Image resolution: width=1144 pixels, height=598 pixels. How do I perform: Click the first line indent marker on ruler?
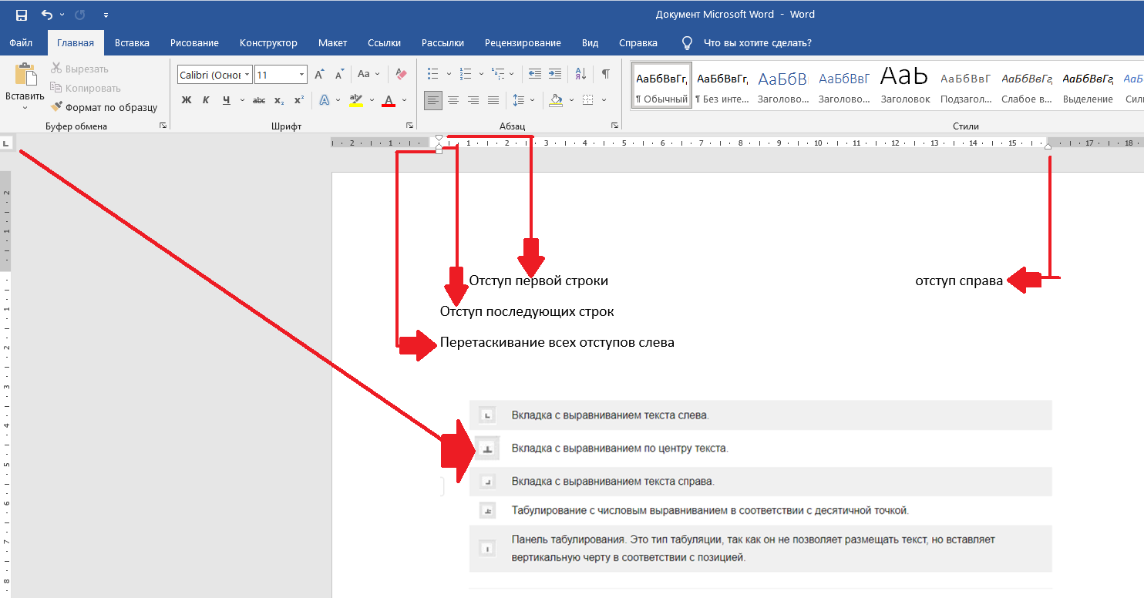(439, 139)
